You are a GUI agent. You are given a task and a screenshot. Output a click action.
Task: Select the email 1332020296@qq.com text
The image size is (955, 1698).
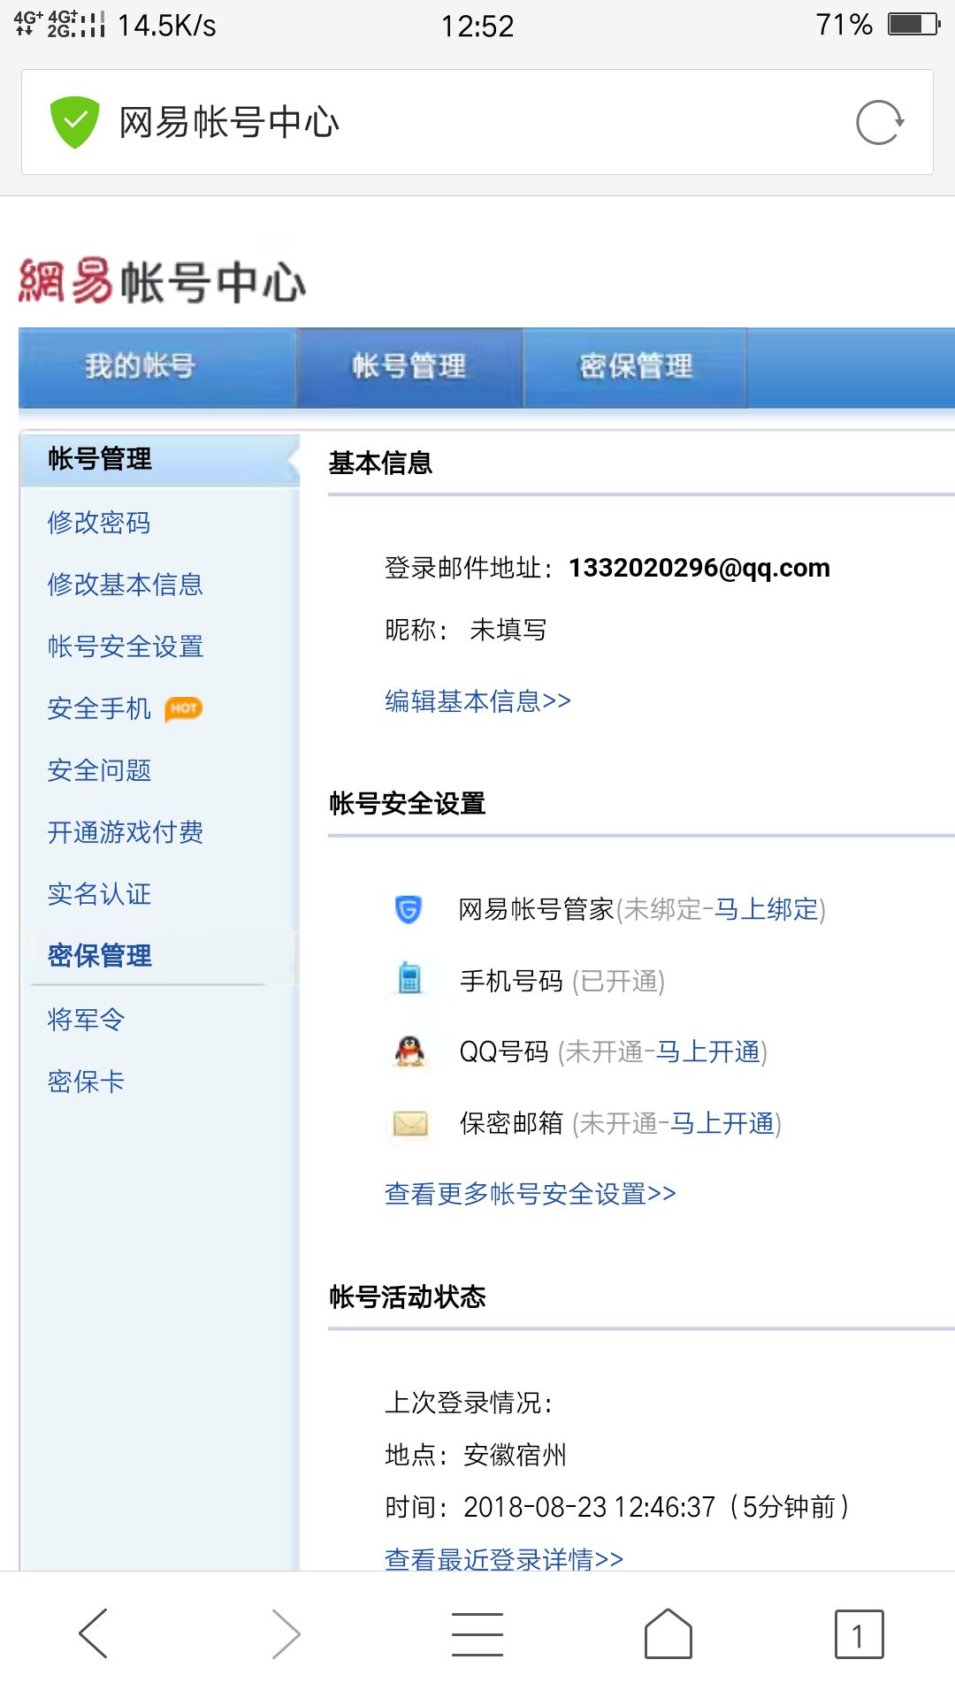pos(699,568)
